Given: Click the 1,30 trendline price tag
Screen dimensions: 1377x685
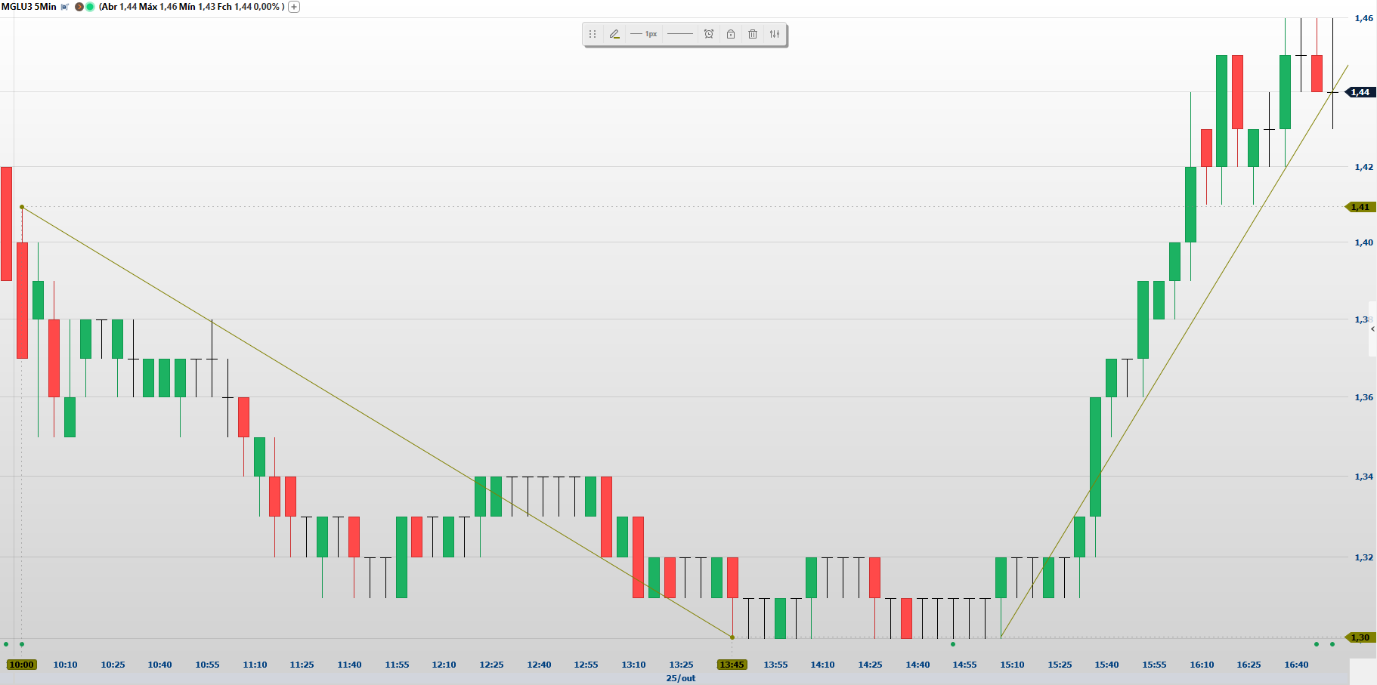Looking at the screenshot, I should tap(1360, 637).
